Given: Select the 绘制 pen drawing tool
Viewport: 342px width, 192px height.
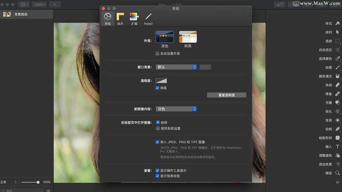Looking at the screenshot, I should [337, 129].
